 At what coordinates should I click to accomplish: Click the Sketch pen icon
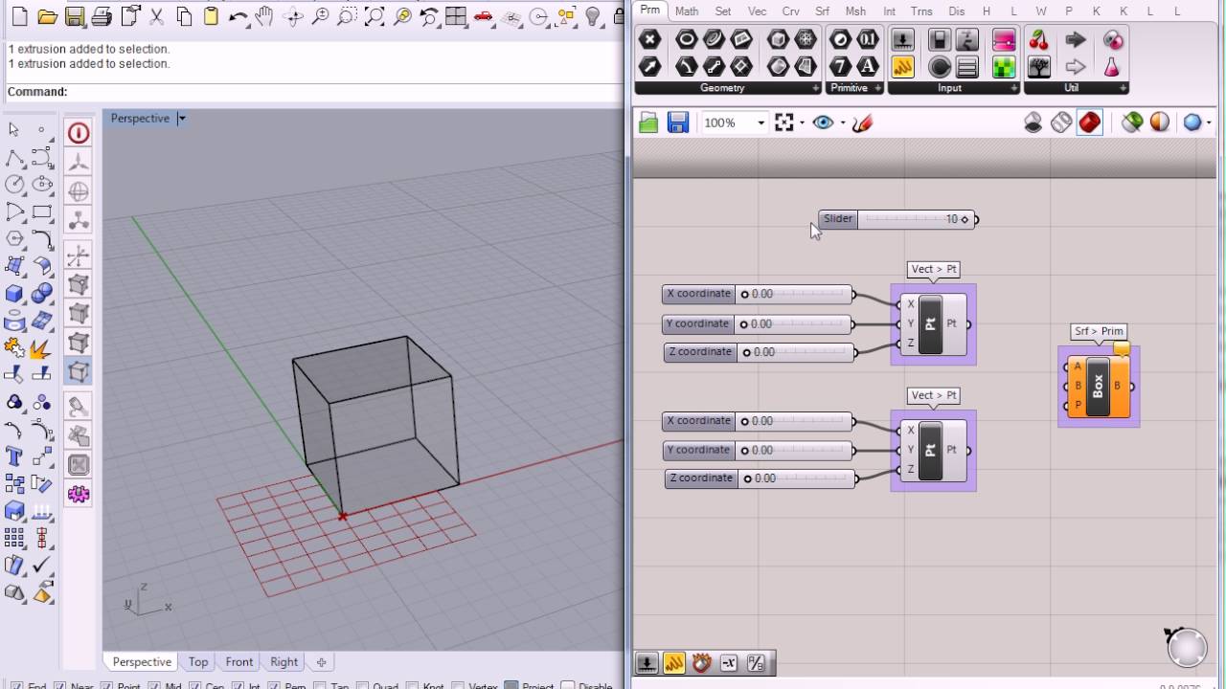(x=862, y=122)
